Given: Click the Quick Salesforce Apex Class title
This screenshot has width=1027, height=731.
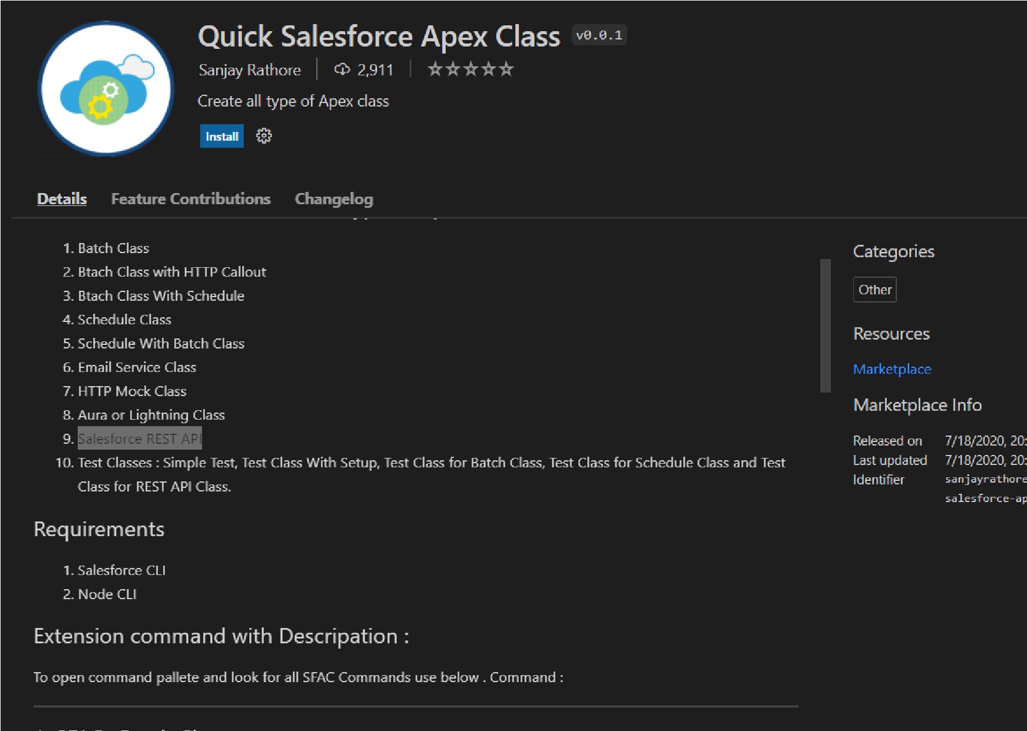Looking at the screenshot, I should click(379, 36).
